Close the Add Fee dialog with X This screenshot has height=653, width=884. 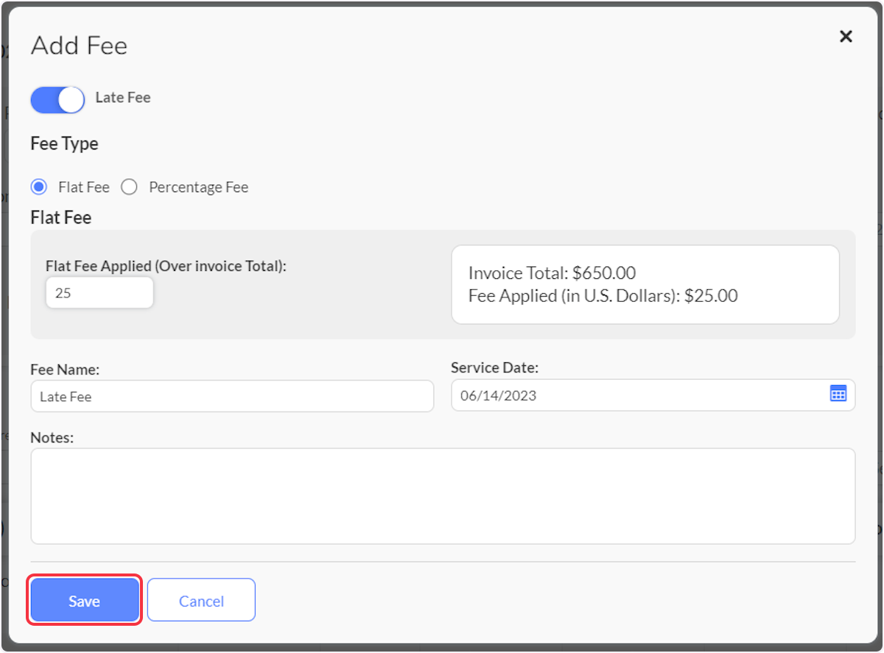click(846, 36)
